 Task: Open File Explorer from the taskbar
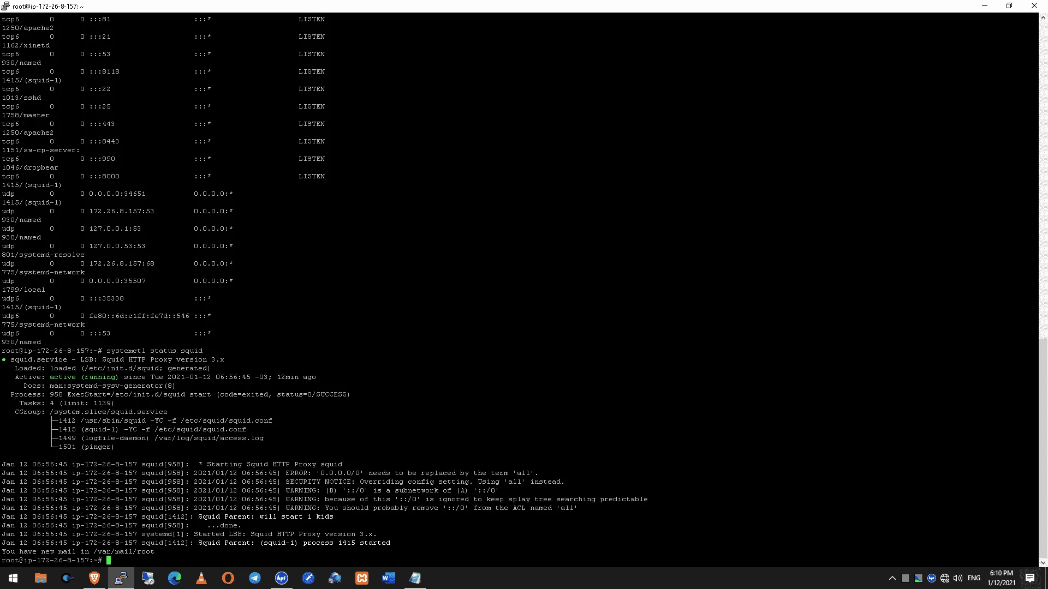[x=40, y=578]
